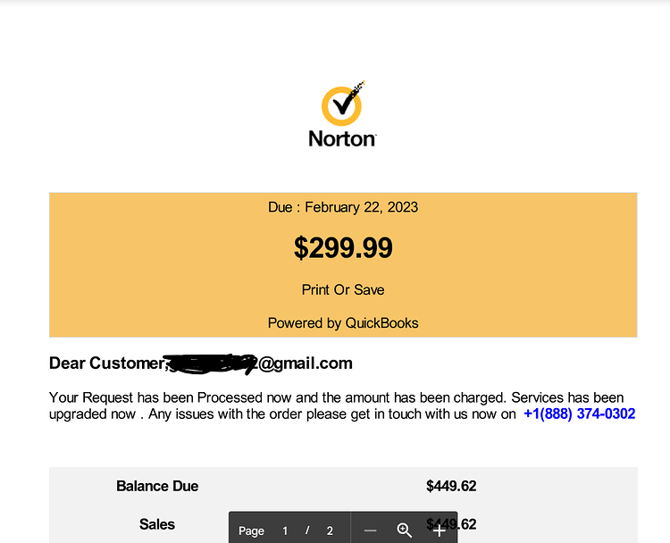
Task: Click the $299.99 amount
Action: coord(343,247)
